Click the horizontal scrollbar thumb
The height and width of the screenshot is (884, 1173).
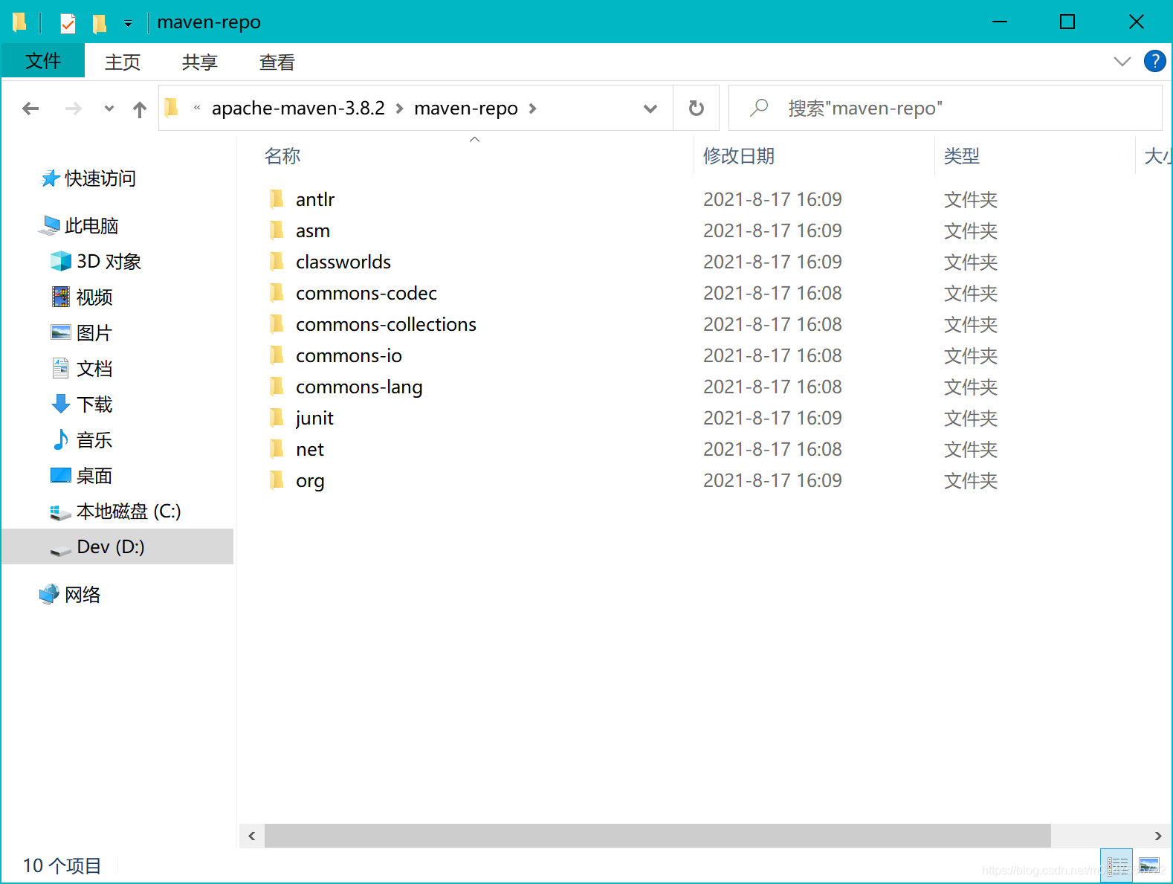coord(658,836)
